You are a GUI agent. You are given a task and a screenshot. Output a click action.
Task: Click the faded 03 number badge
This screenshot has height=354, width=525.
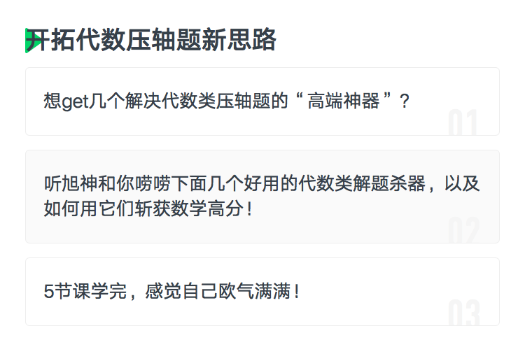click(x=463, y=313)
